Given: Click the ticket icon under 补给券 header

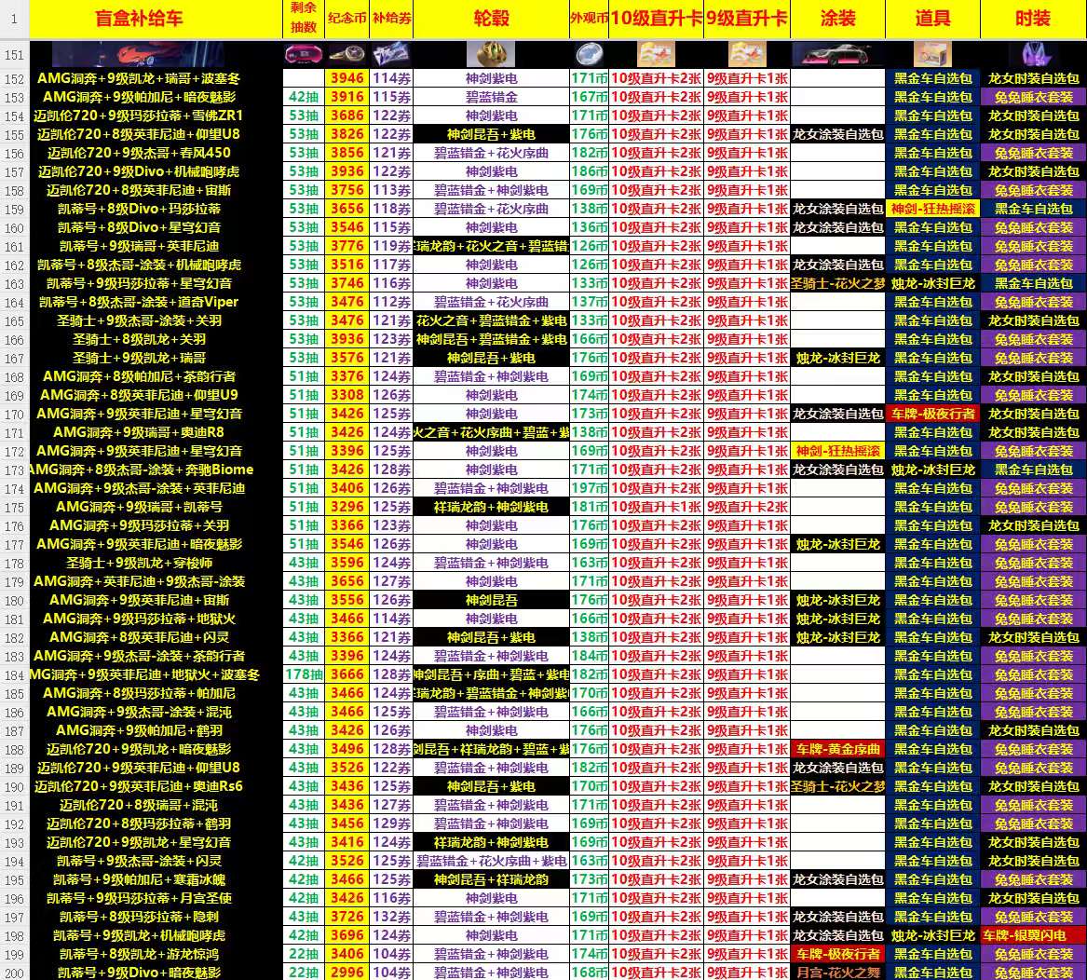Looking at the screenshot, I should pos(390,55).
